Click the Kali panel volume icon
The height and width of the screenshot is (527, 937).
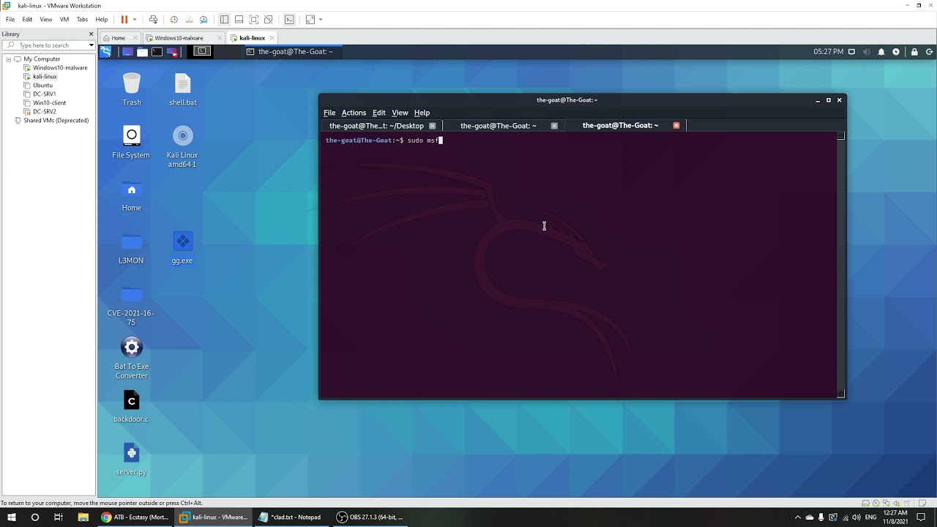867,52
